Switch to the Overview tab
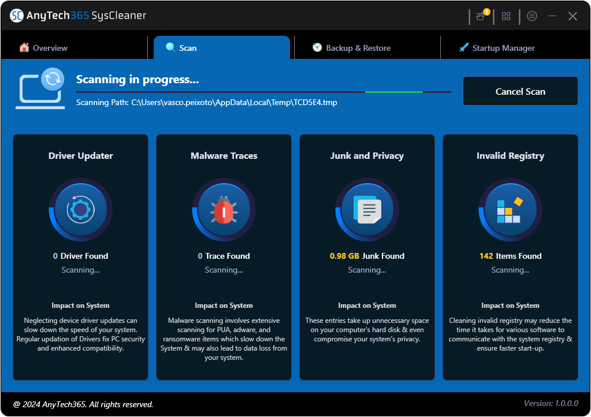This screenshot has height=417, width=591. 49,48
